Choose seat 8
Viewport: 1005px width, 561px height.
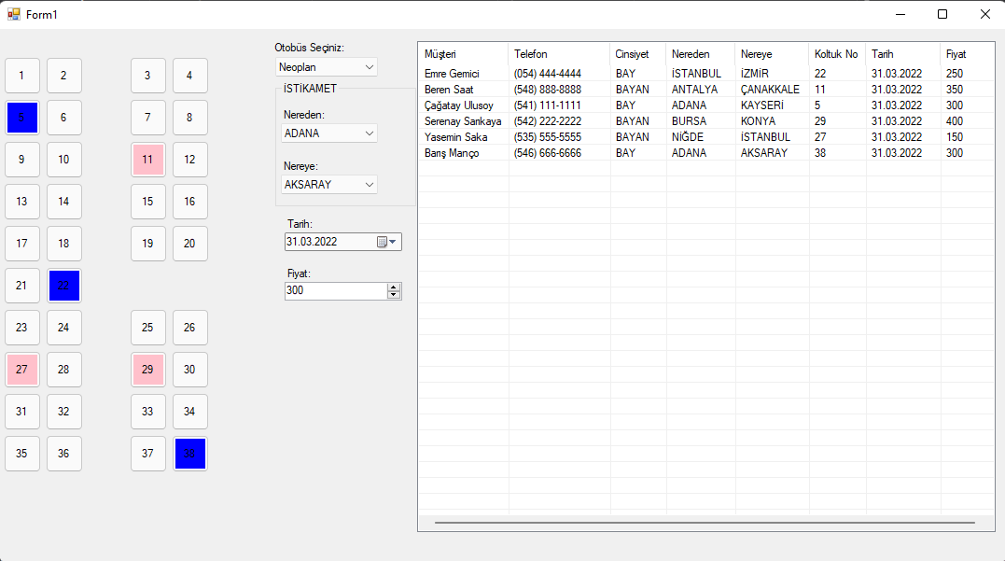tap(189, 118)
